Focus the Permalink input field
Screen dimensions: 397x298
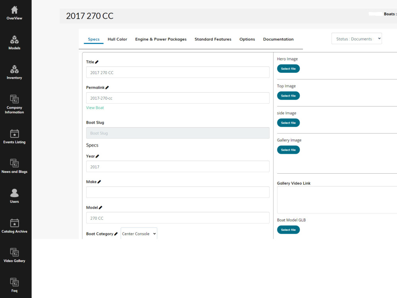pyautogui.click(x=178, y=98)
